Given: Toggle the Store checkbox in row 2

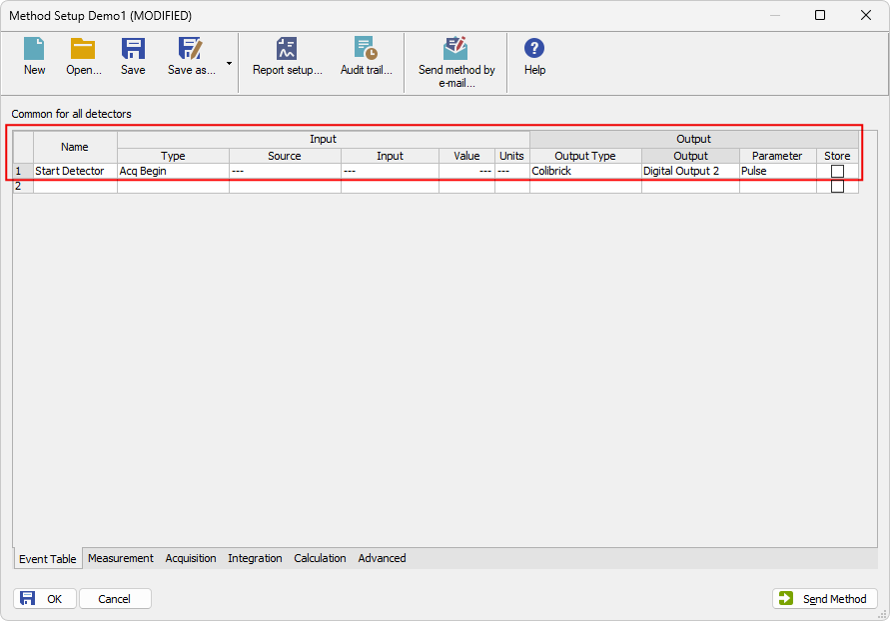Looking at the screenshot, I should [x=837, y=187].
